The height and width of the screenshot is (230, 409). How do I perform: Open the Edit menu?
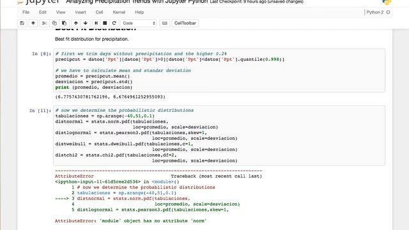pos(43,12)
